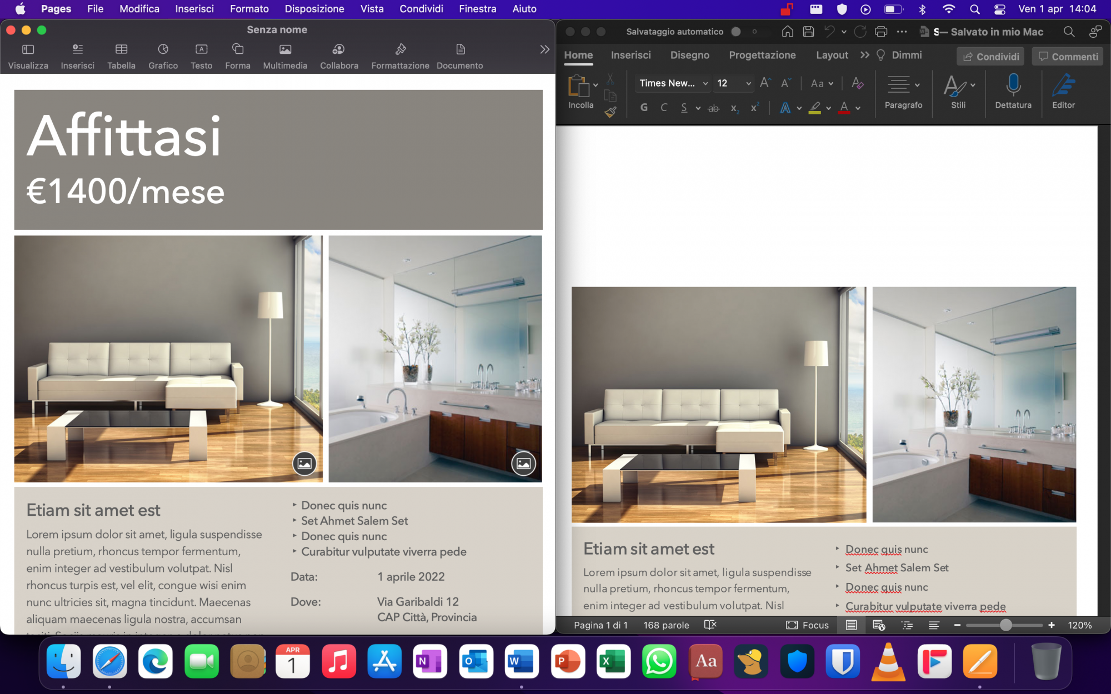1111x694 pixels.
Task: Click the Tabella icon in Pages toolbar
Action: (121, 50)
